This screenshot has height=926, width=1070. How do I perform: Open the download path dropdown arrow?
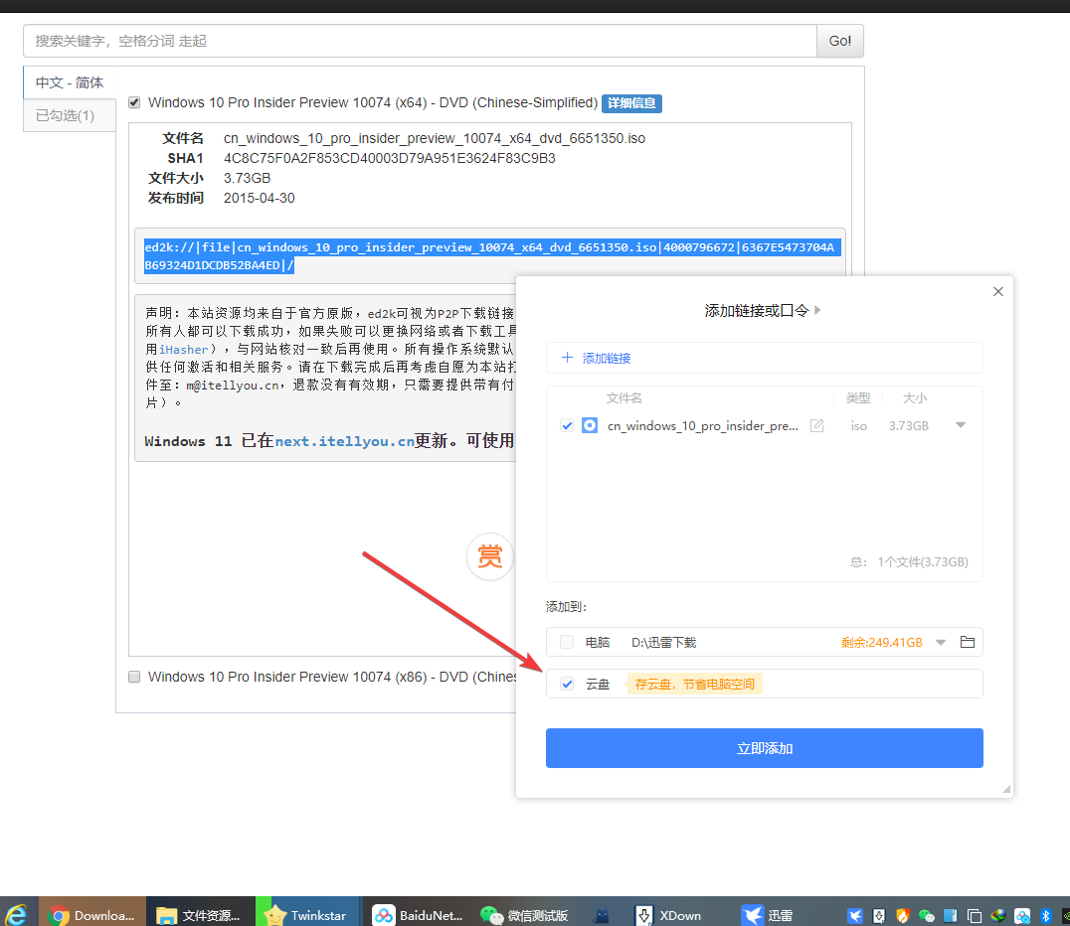[x=941, y=642]
